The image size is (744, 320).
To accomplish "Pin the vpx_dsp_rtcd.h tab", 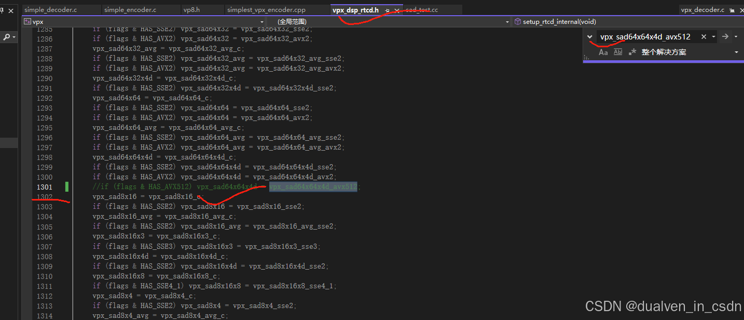I will tap(388, 9).
